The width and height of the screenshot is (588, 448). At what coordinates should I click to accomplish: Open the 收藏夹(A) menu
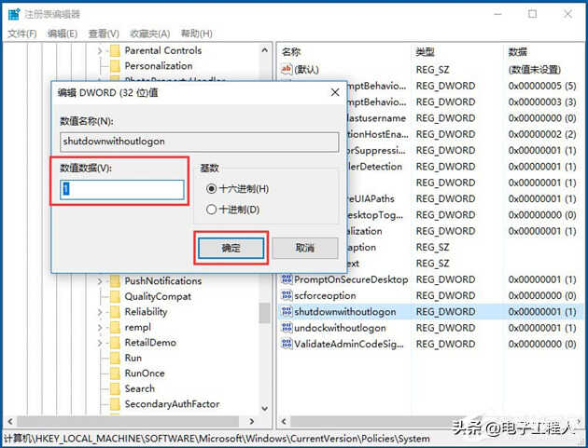pos(149,34)
